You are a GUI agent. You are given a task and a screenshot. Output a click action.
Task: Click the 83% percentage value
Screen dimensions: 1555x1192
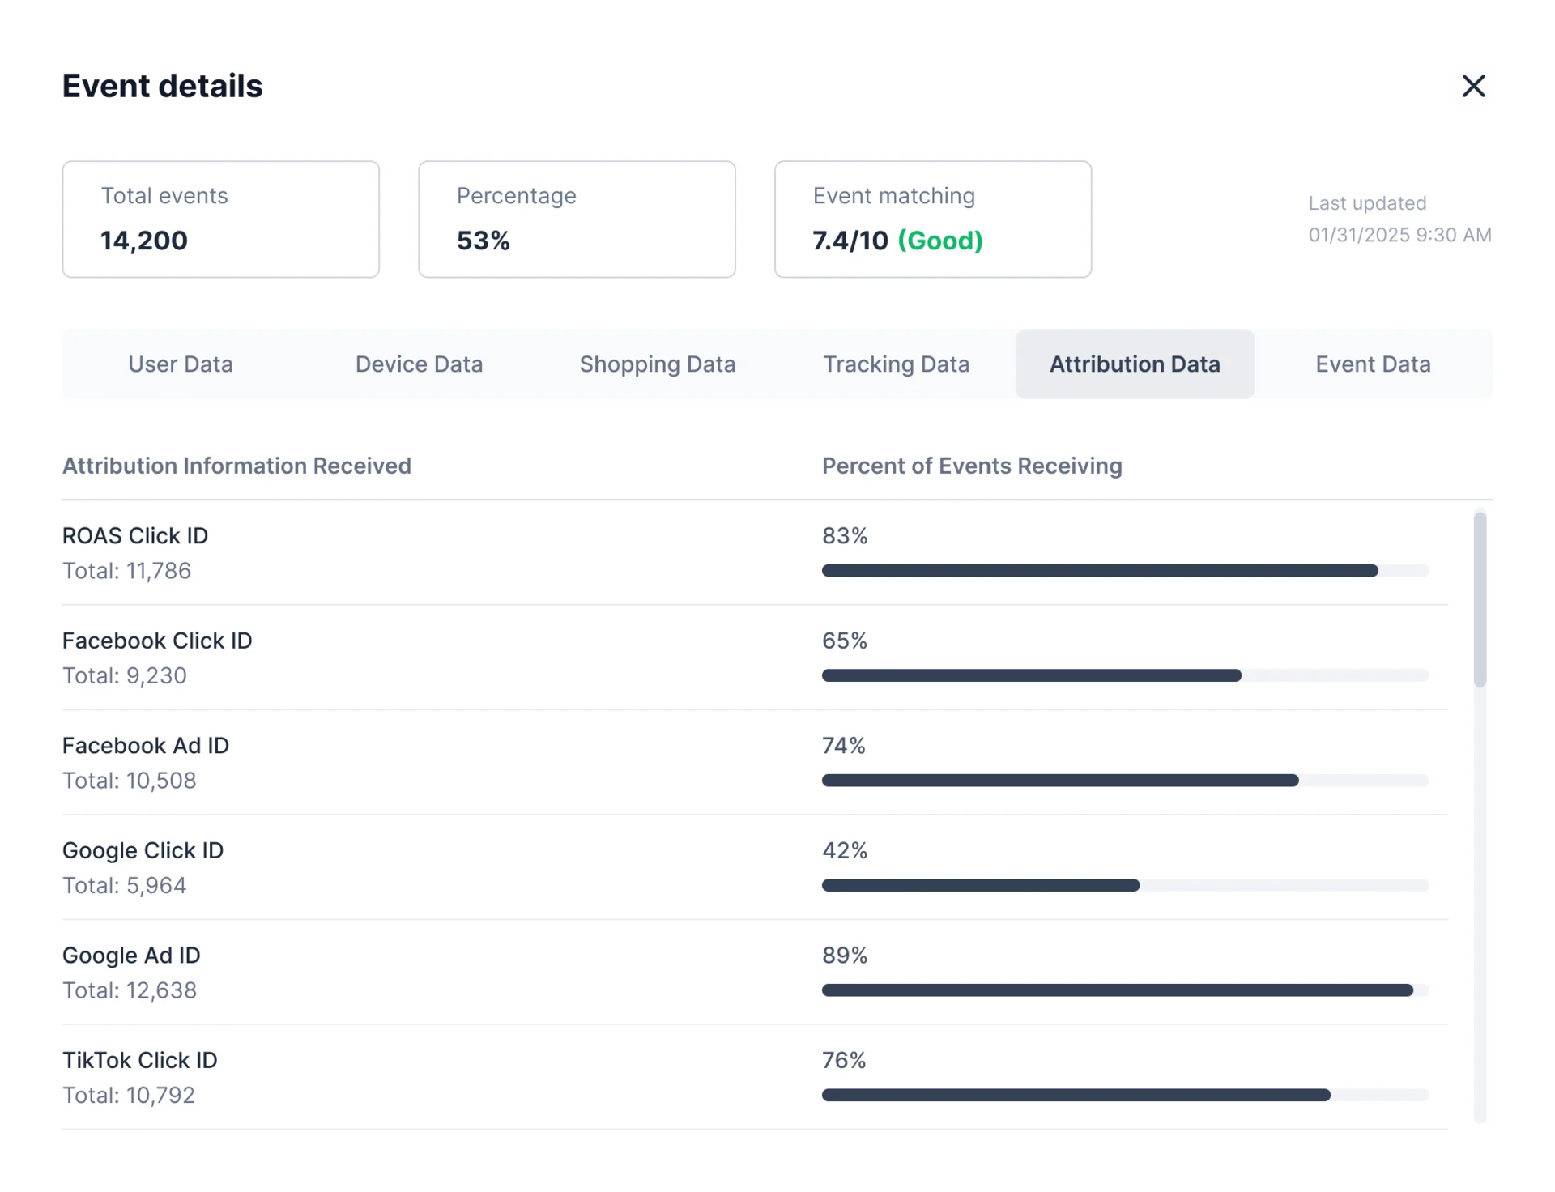click(x=845, y=536)
